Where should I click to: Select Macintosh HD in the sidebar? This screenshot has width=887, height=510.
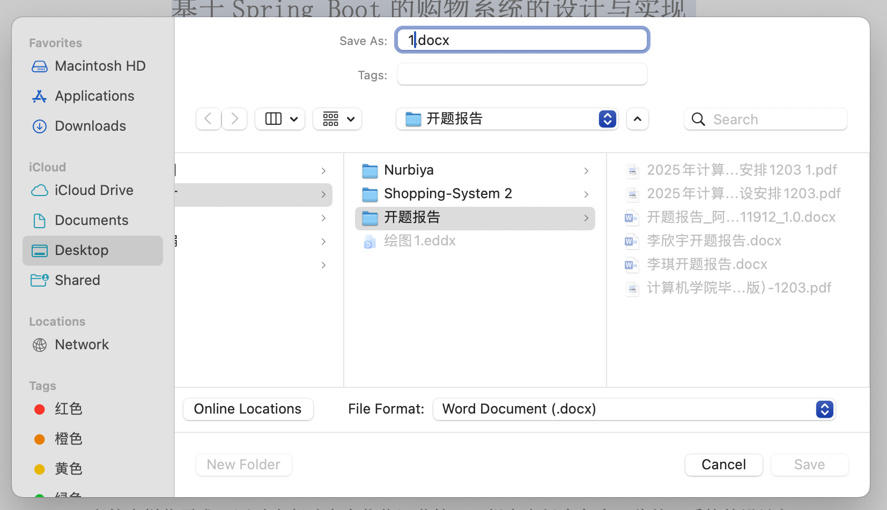coord(100,66)
